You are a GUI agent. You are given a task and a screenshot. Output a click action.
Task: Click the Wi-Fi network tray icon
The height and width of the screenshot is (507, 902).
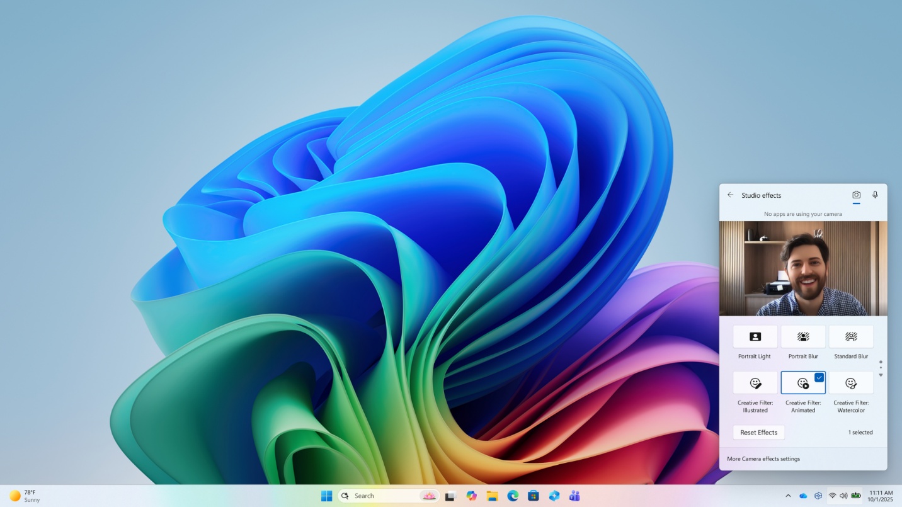(x=832, y=496)
